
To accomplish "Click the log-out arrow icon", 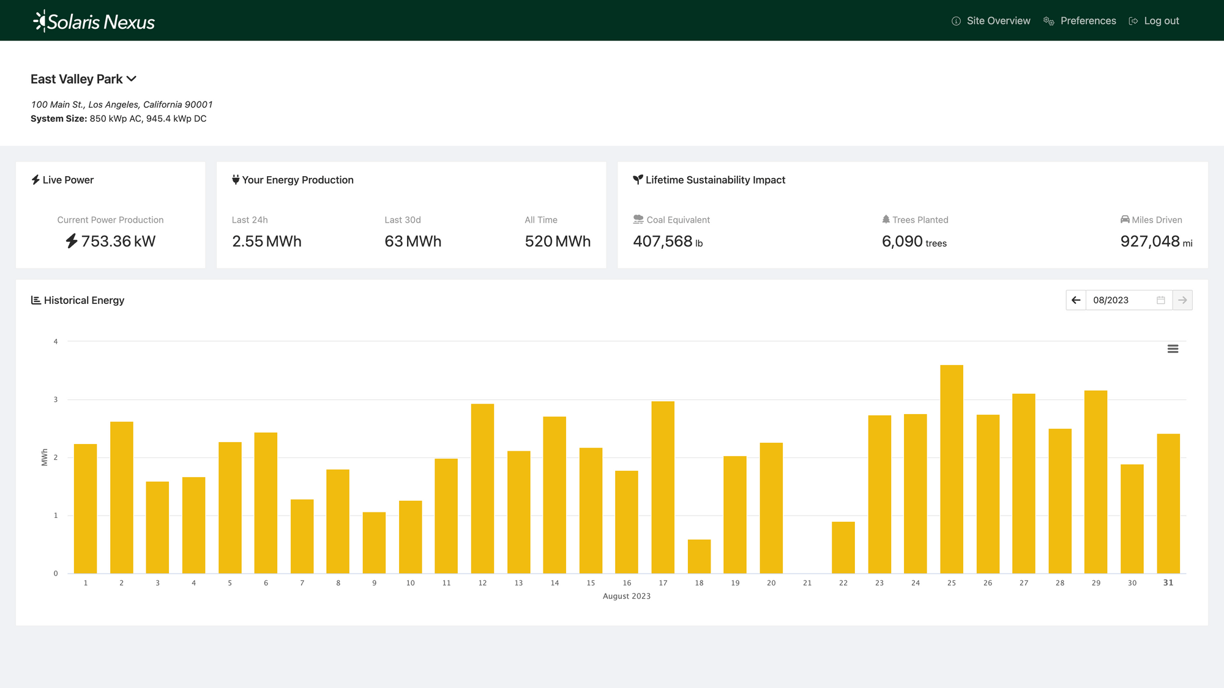I will point(1133,20).
